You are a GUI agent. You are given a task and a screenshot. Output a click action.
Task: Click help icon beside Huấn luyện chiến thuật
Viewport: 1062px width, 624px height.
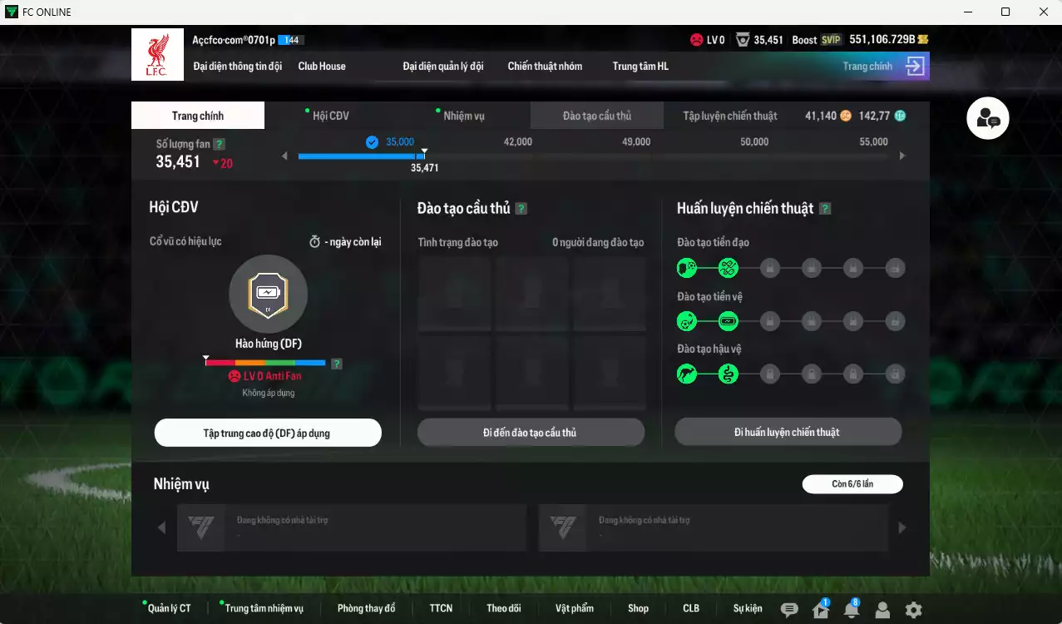tap(825, 209)
